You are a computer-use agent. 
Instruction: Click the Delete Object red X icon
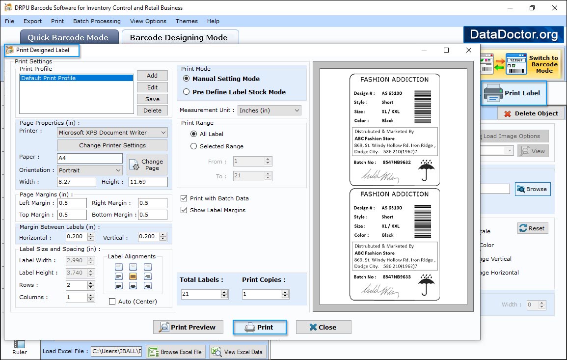tap(507, 113)
